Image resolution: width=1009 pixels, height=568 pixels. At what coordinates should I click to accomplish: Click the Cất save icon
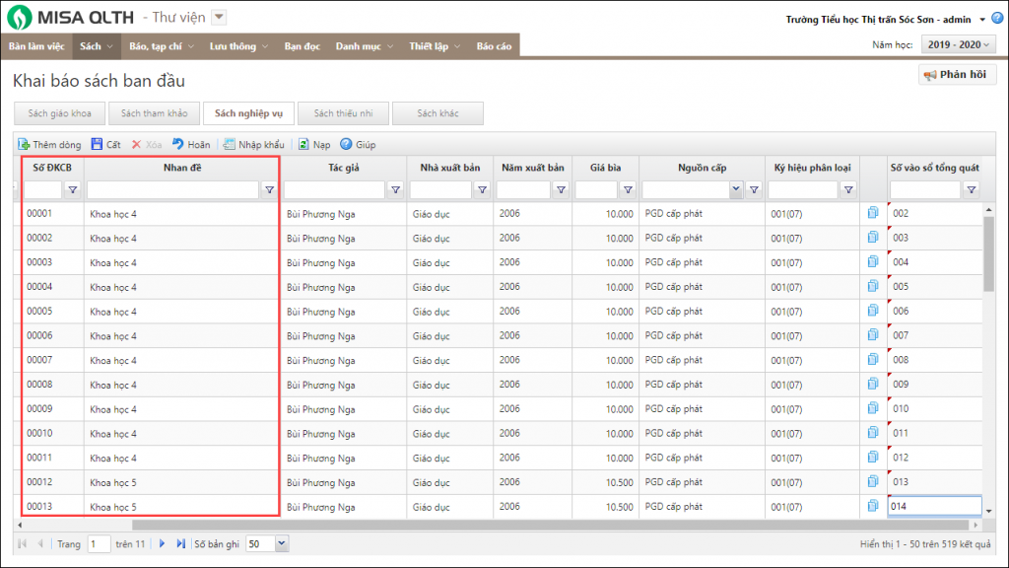[x=97, y=144]
